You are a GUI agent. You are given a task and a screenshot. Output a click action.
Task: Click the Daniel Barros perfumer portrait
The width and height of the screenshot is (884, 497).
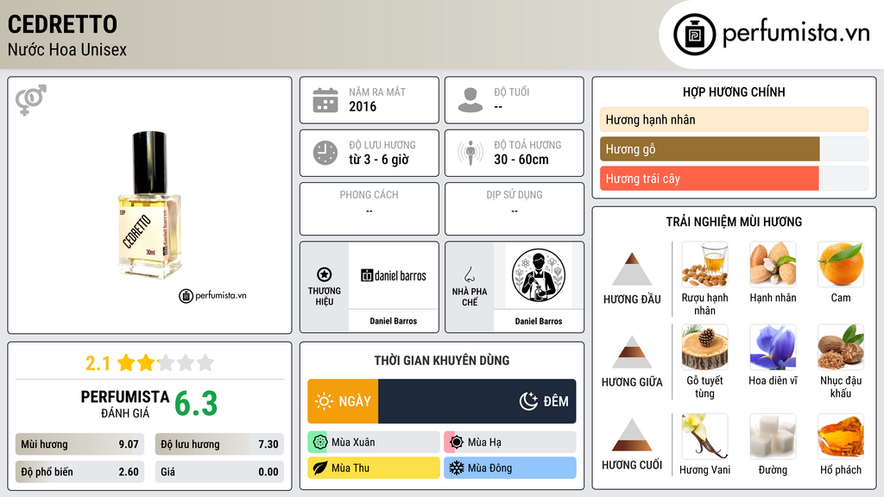pos(539,275)
